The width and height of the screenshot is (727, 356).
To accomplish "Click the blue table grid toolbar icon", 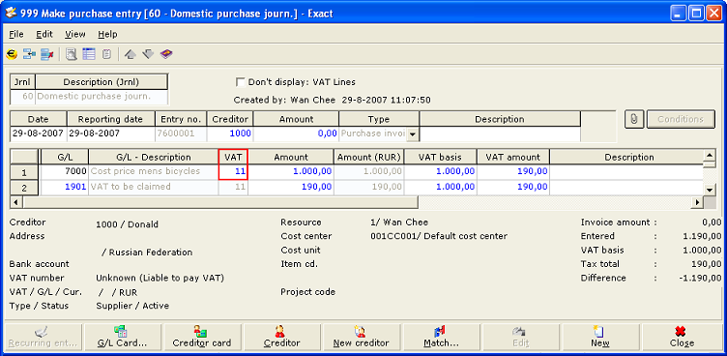I will pos(89,54).
